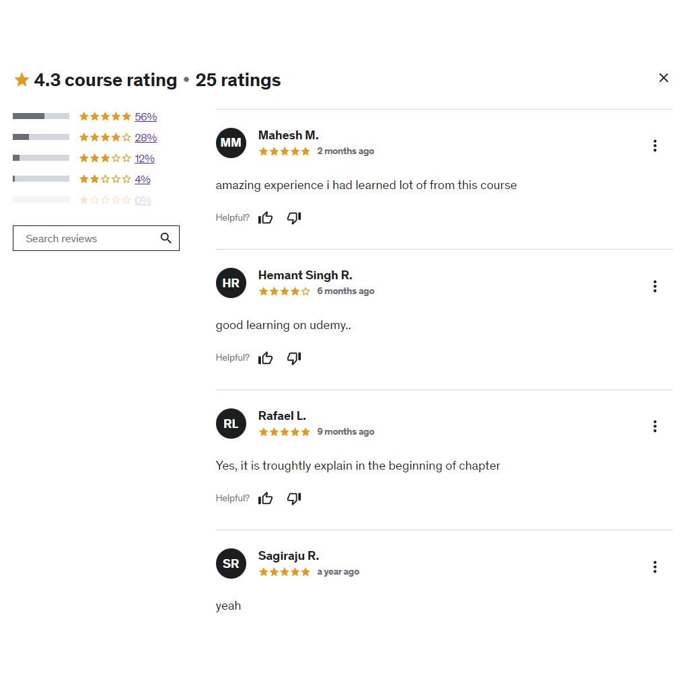Open more options for Sagiraju R.'s review

(655, 567)
